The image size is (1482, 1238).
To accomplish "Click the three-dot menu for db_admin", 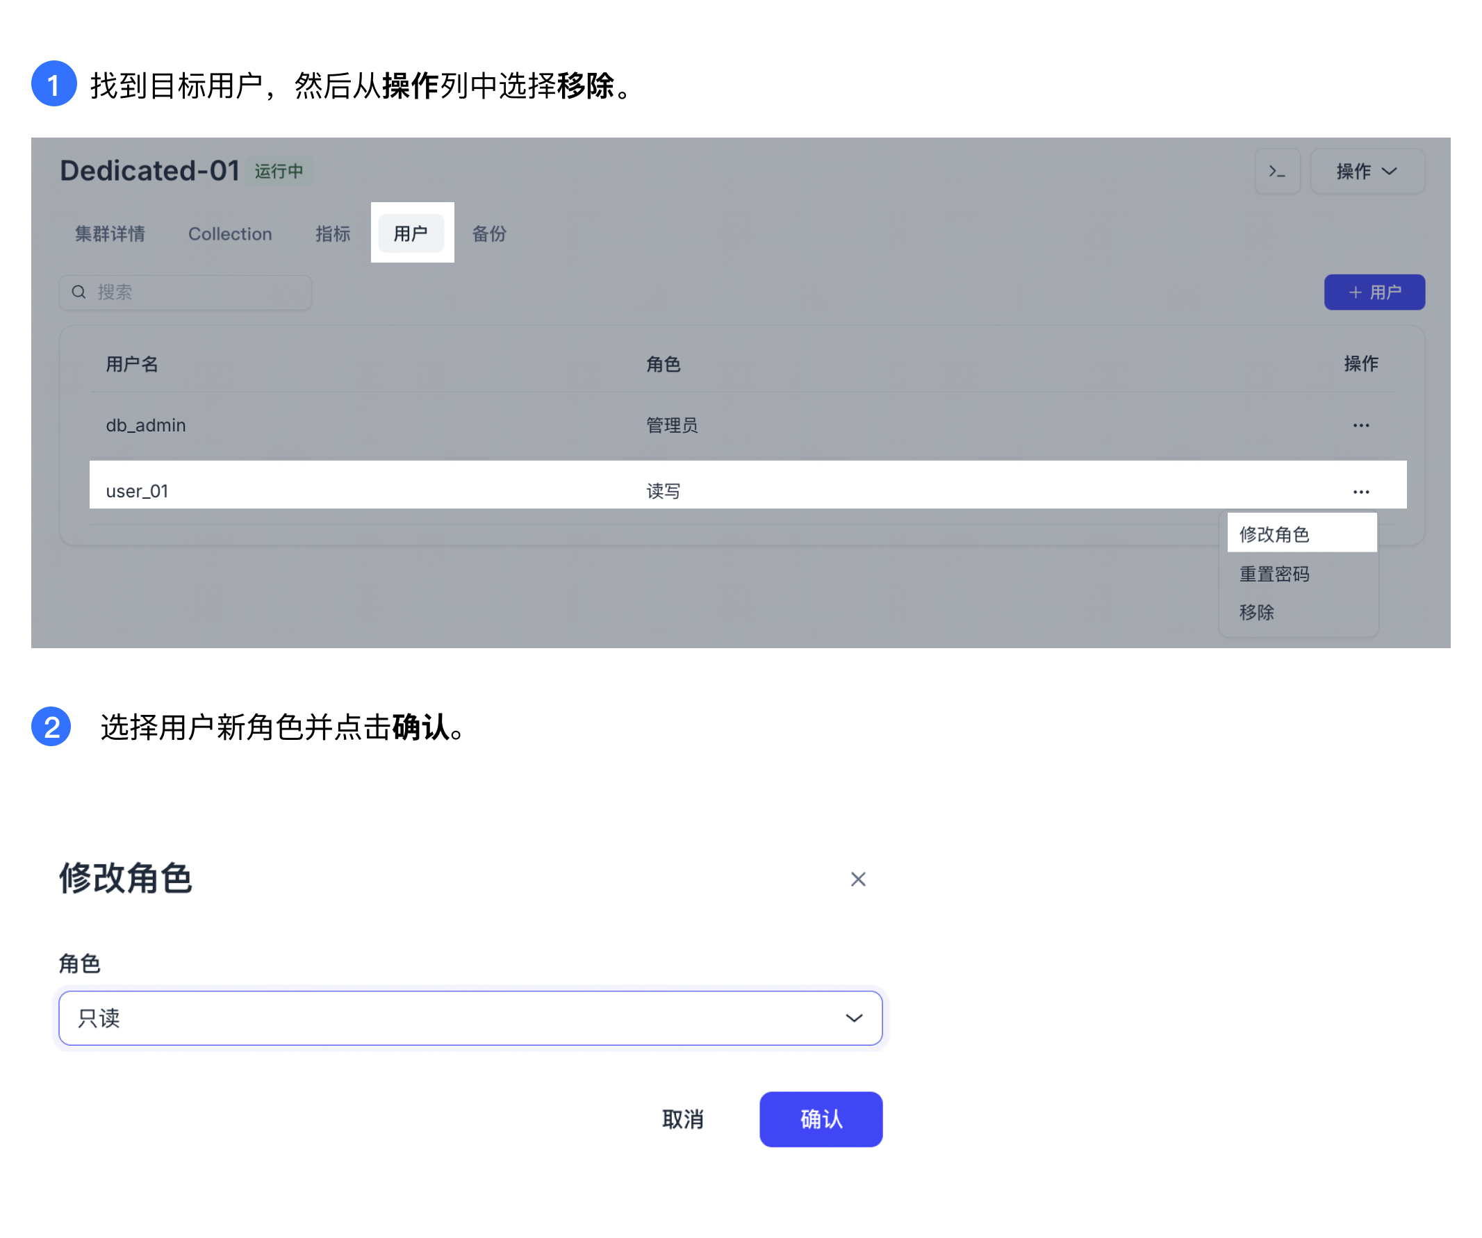I will [1360, 426].
